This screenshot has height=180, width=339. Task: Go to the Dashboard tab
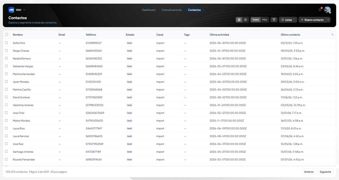149,10
